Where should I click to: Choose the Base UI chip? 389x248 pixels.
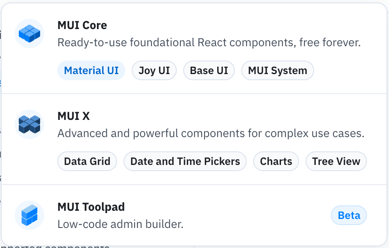pos(209,70)
